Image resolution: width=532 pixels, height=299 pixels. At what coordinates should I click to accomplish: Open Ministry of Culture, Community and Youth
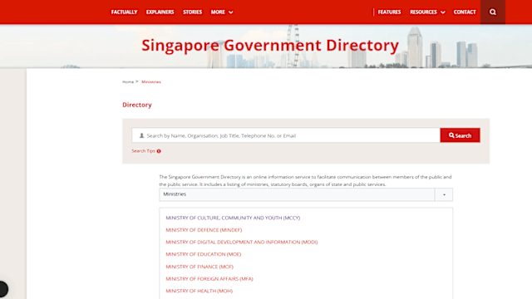(x=233, y=218)
